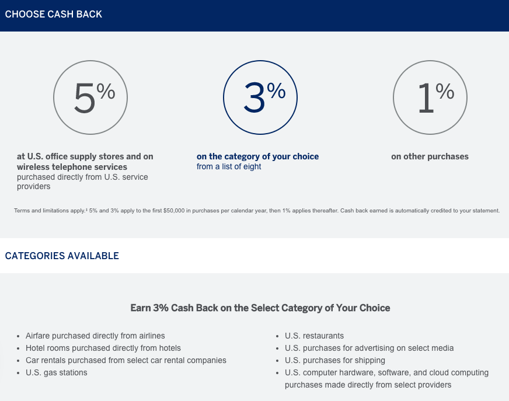Select the U.S. restaurants category
The image size is (509, 401).
tap(314, 336)
